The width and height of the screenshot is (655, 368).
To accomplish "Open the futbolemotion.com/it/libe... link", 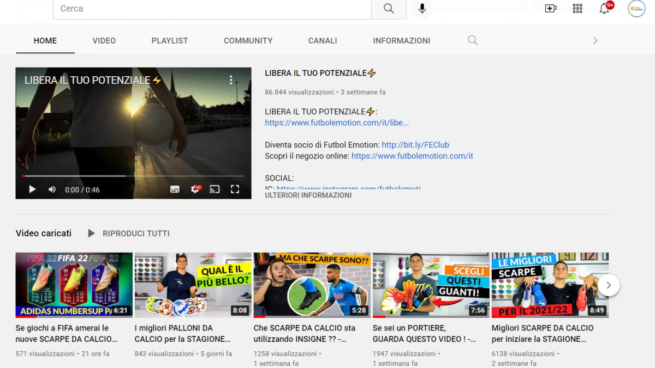I will 337,123.
